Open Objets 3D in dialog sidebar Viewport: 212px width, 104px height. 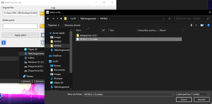[x=57, y=83]
